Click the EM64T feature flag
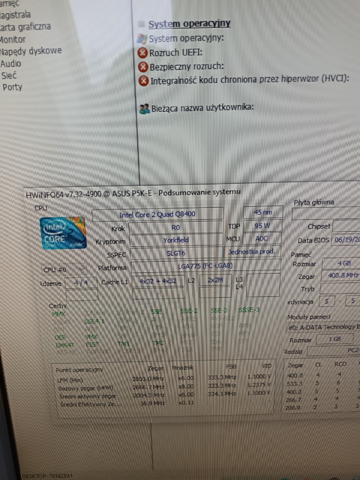Screen dimensions: 360x480 tap(64, 345)
